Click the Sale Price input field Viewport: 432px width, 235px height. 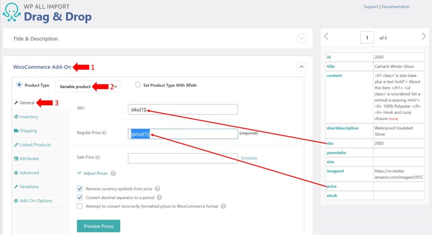click(183, 158)
